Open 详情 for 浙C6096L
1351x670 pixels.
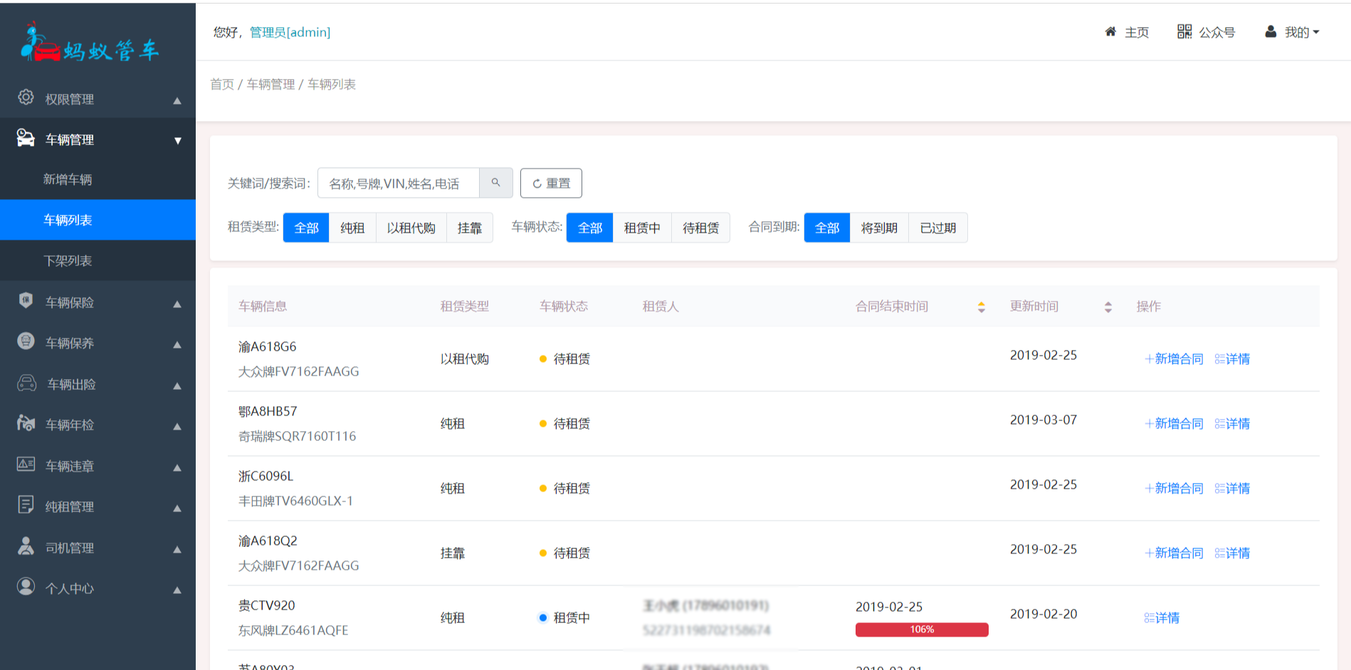(1232, 488)
